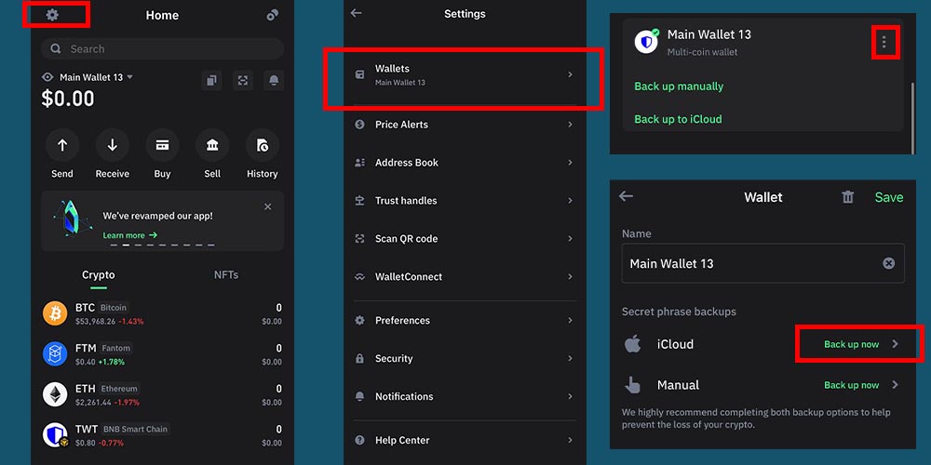
Task: Open notifications bell on Home screen
Action: [274, 81]
